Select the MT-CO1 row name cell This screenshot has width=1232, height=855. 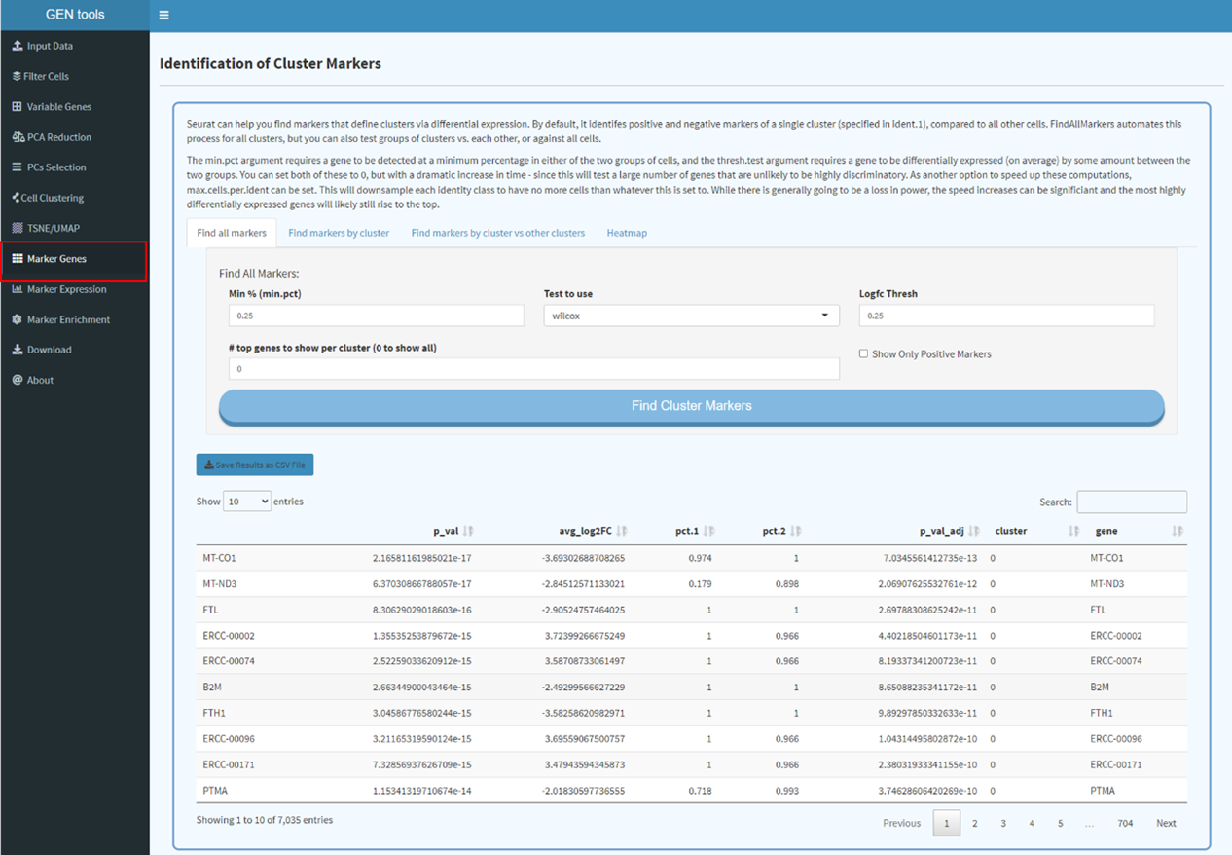(x=219, y=558)
